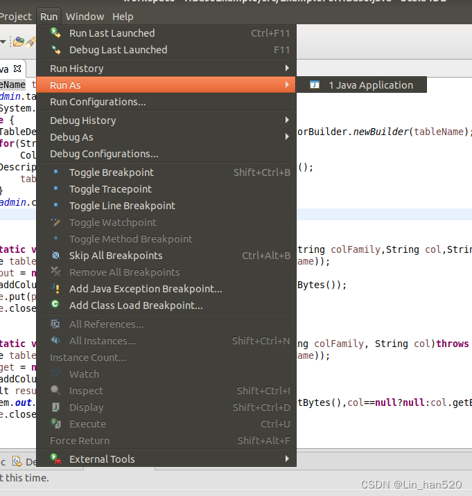
Task: Choose Add Class Load Breakpoint...
Action: coord(166,305)
